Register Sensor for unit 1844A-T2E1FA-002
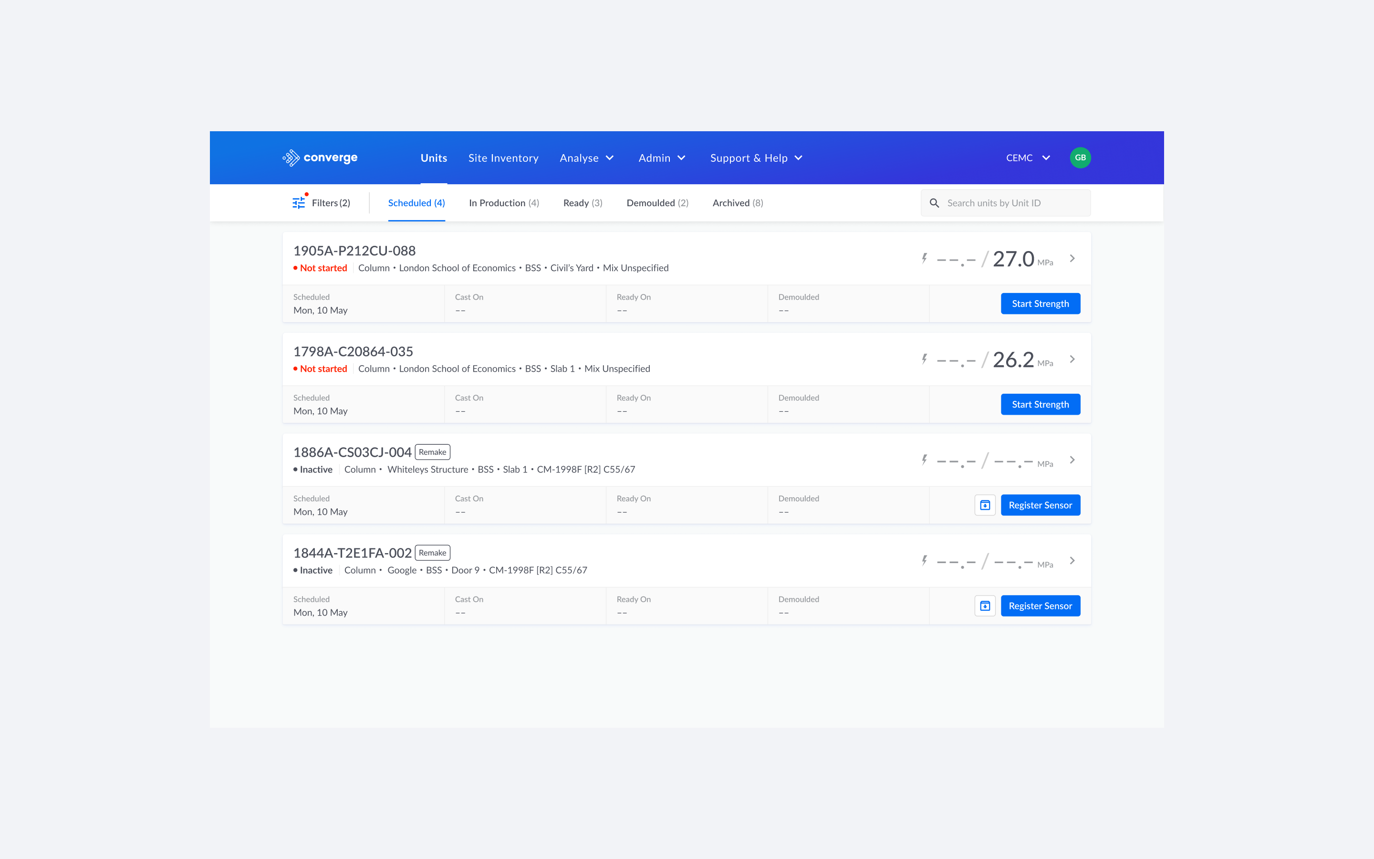Viewport: 1374px width, 859px height. (x=1040, y=606)
